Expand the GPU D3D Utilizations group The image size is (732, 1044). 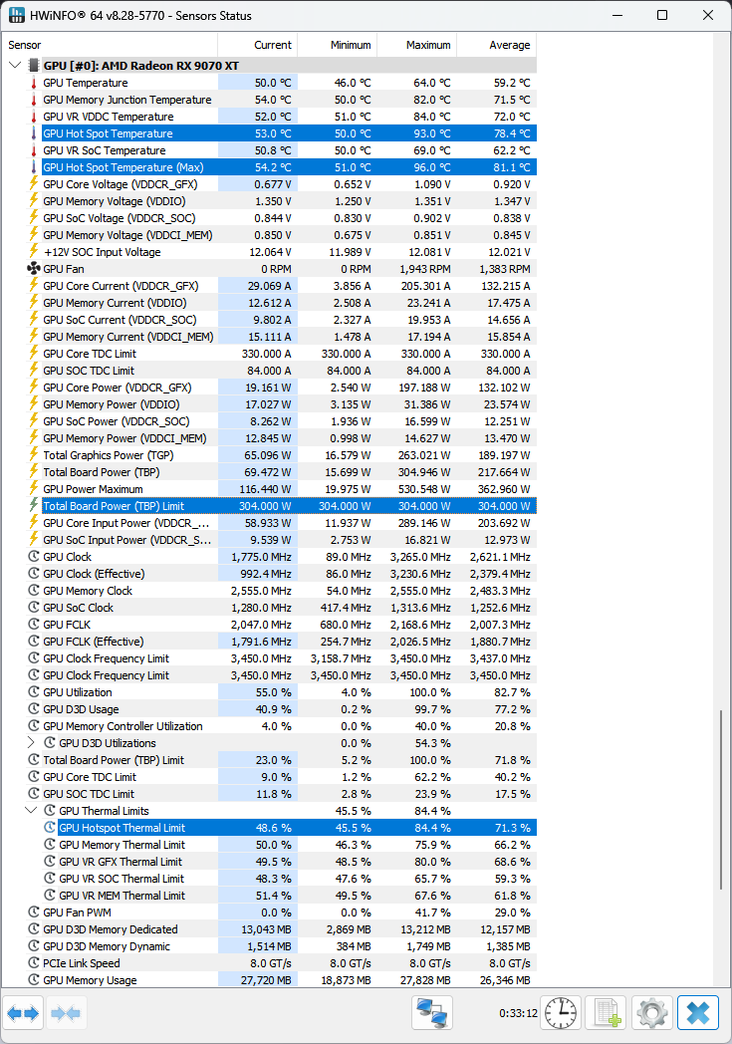[x=31, y=742]
